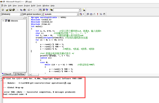The image size is (159, 103).
Task: Open the Window List icon
Action: 47,10
